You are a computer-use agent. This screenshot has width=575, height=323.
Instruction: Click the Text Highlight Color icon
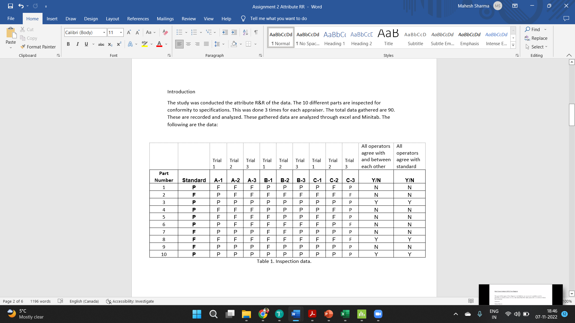(145, 44)
